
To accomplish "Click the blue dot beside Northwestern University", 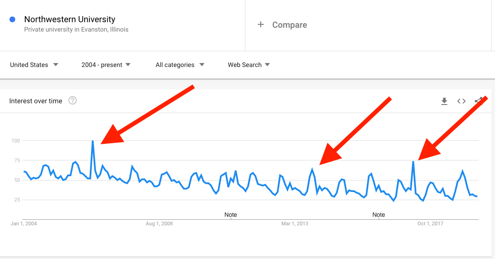I will [12, 20].
